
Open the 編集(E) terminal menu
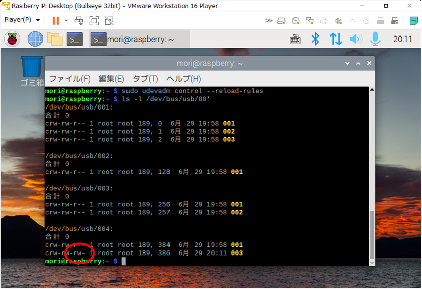[111, 79]
